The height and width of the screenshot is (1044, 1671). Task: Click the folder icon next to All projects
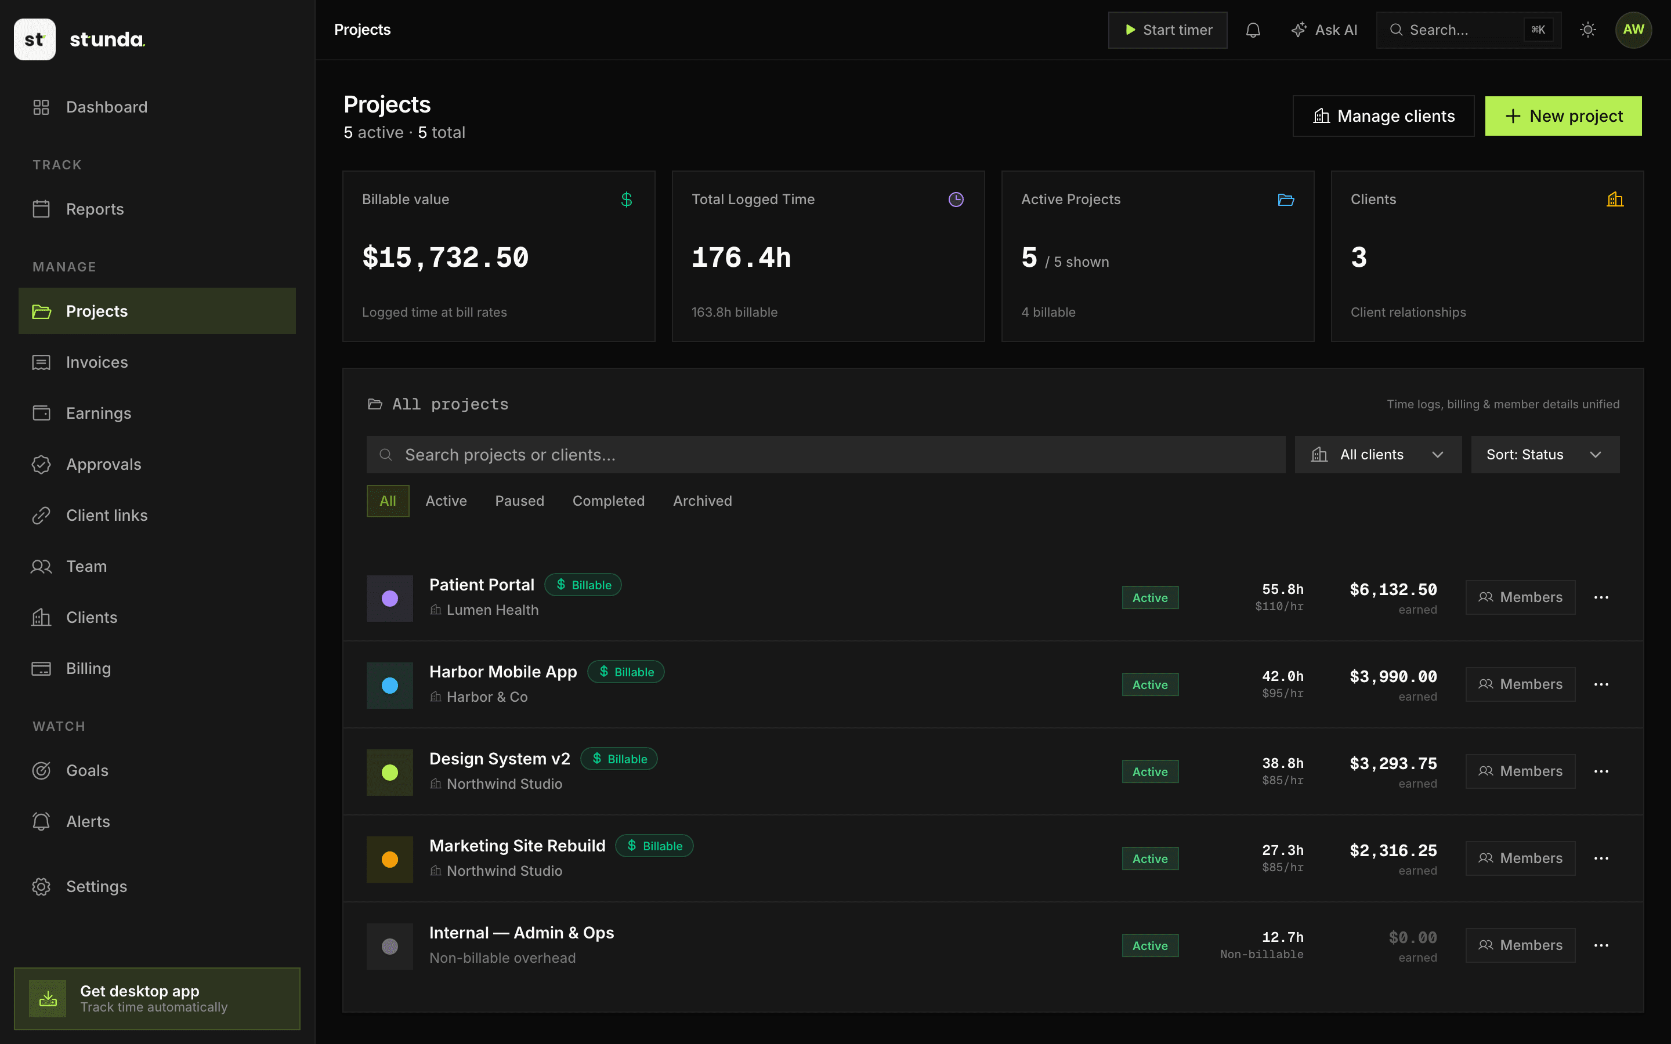tap(375, 404)
